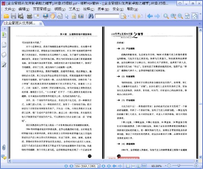Open the Signatures panel icon with pen

4,64
